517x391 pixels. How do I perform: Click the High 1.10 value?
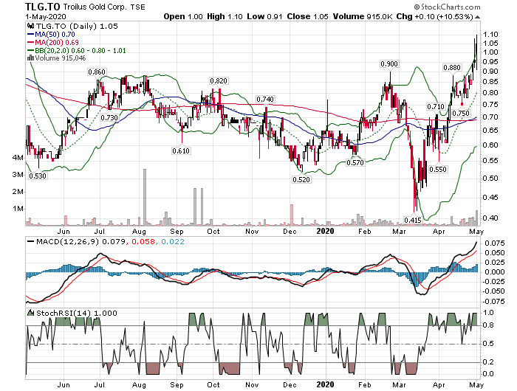pos(225,16)
